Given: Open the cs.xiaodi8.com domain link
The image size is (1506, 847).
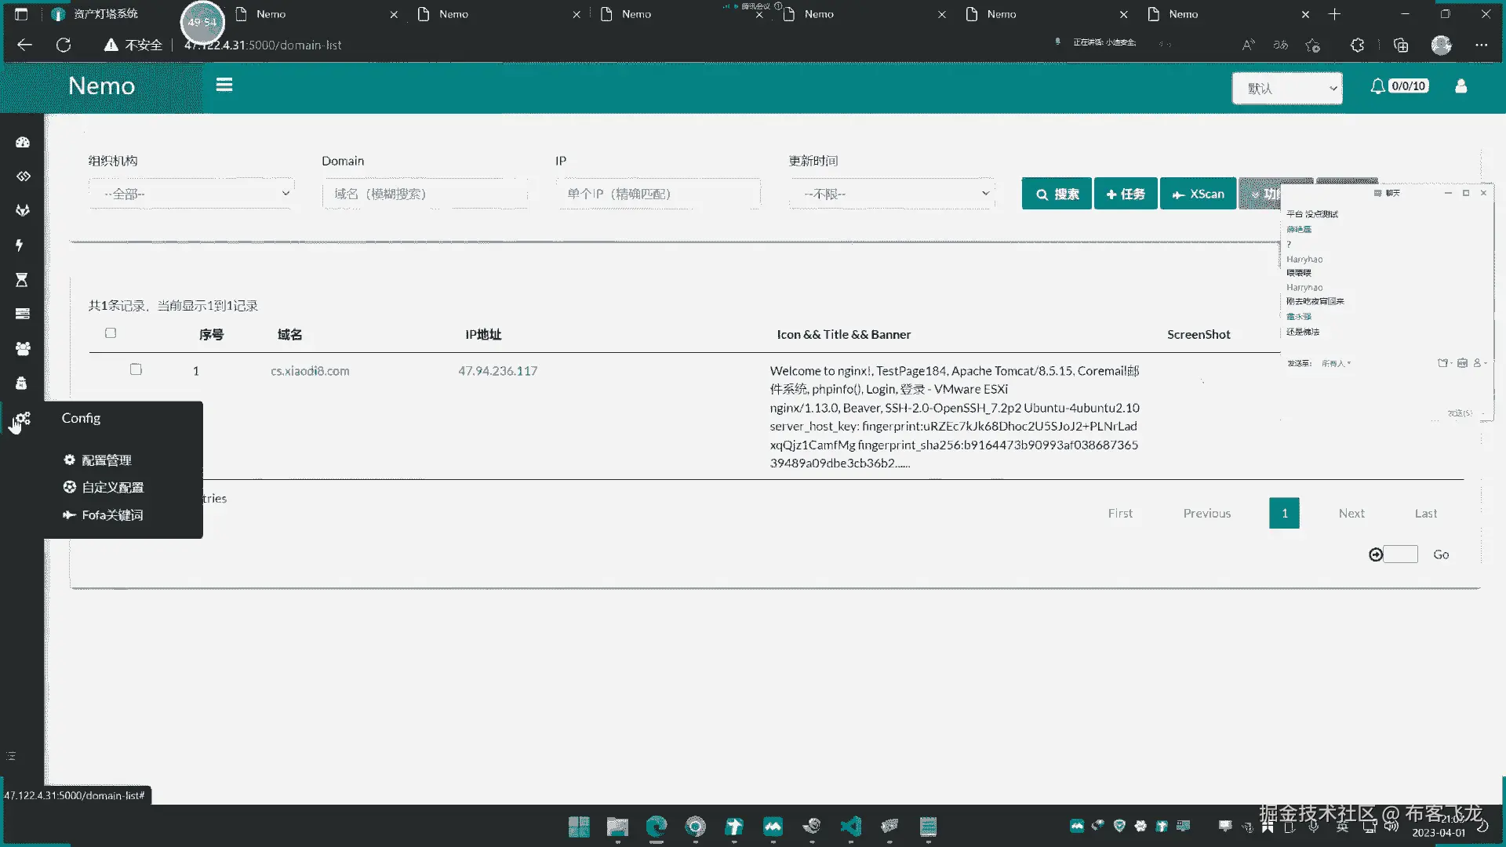Looking at the screenshot, I should [310, 371].
